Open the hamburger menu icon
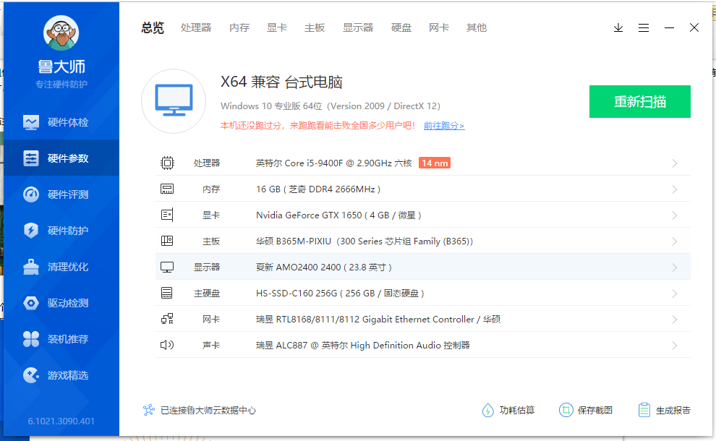This screenshot has width=716, height=441. tap(644, 28)
